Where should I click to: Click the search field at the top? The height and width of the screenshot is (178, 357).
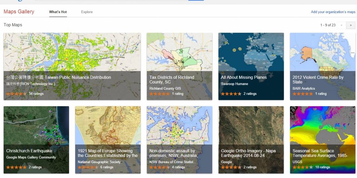[112, 0]
